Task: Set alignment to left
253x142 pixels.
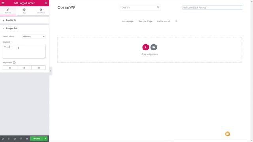Action: pyautogui.click(x=10, y=68)
